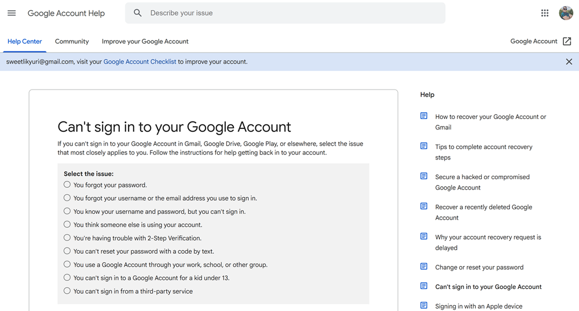
Task: Open 'Why your account recovery request is delayed'
Action: (488, 242)
